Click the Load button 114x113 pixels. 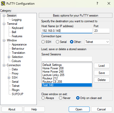(102, 66)
